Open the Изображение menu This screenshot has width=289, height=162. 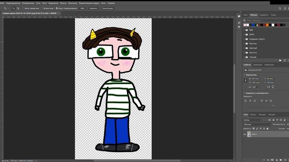28,3
